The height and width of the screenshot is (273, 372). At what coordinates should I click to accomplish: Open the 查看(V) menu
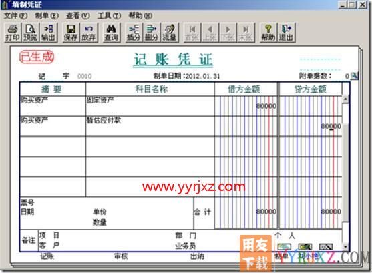coord(78,15)
